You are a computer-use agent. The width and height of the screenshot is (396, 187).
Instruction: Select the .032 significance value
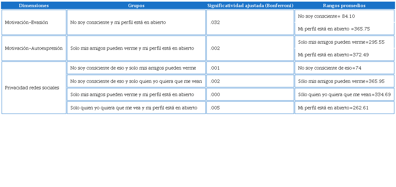click(x=215, y=22)
